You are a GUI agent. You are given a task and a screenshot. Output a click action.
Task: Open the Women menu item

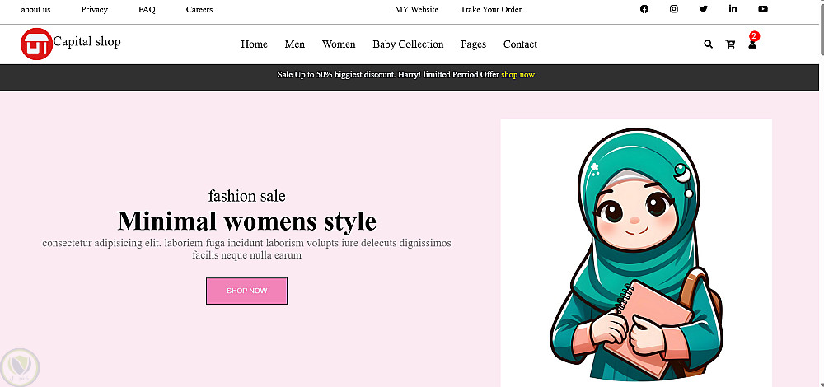(x=339, y=44)
